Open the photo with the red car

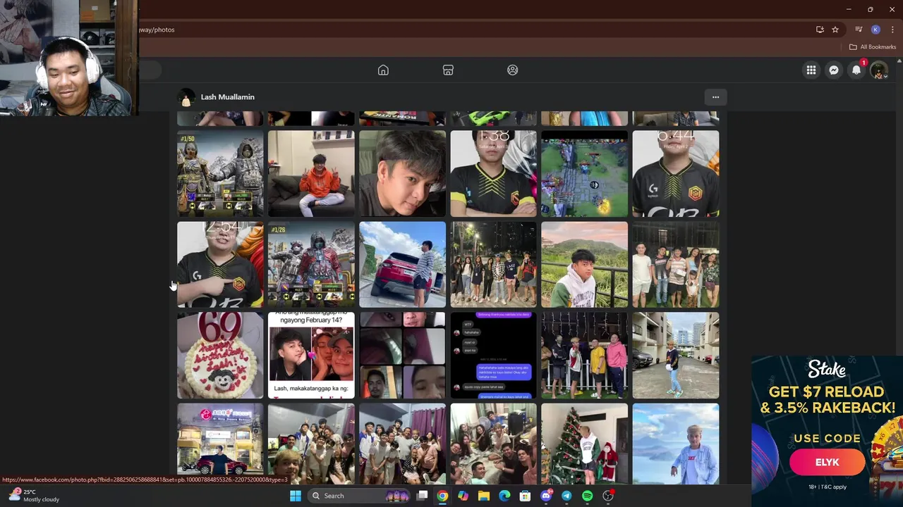click(x=402, y=265)
